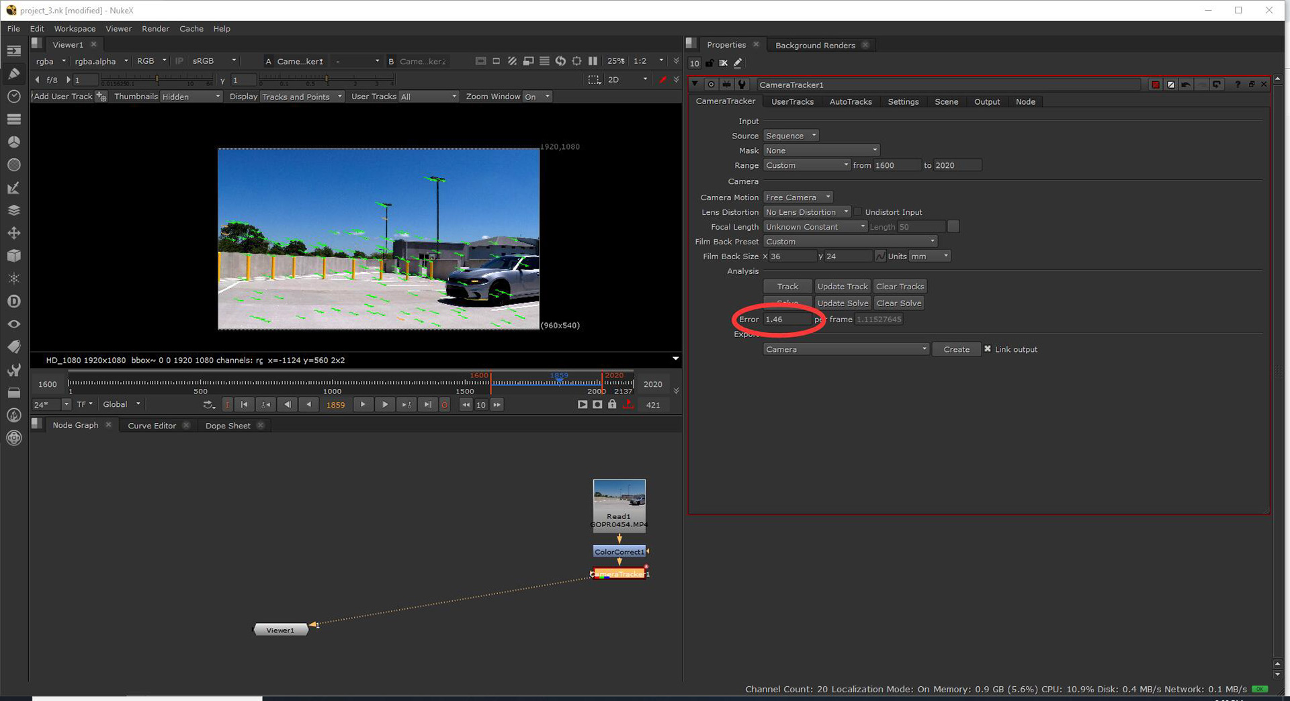
Task: Open the Export Camera dropdown
Action: tap(846, 349)
